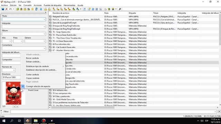Open the Archivo menu
221x124 pixels.
pos(4,6)
